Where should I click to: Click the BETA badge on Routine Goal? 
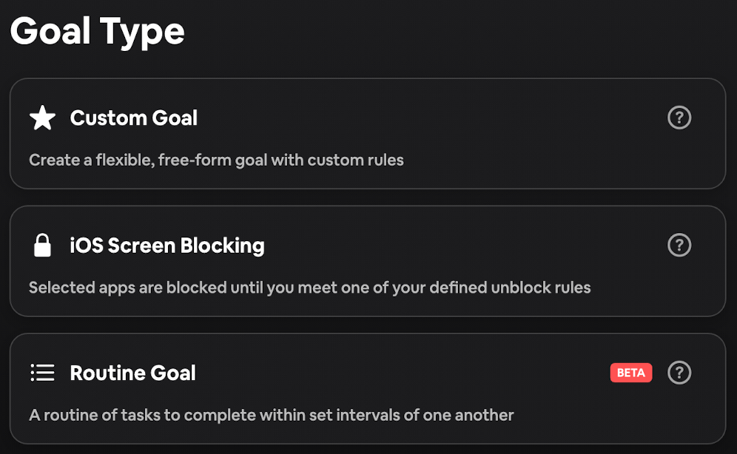[630, 373]
